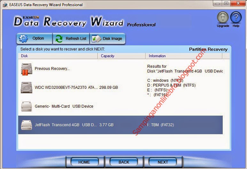Click the Partition Recovery heading
Image resolution: width=247 pixels, height=169 pixels.
(x=208, y=50)
